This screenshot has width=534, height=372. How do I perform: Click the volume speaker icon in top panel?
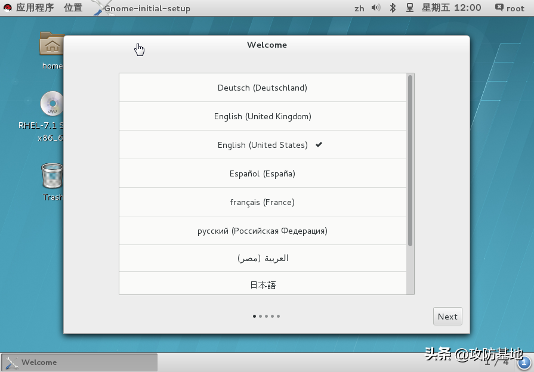(x=376, y=8)
